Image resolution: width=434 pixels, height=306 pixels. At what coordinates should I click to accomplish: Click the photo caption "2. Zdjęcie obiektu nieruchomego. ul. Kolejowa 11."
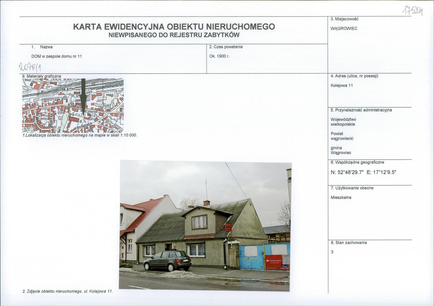[x=68, y=292]
